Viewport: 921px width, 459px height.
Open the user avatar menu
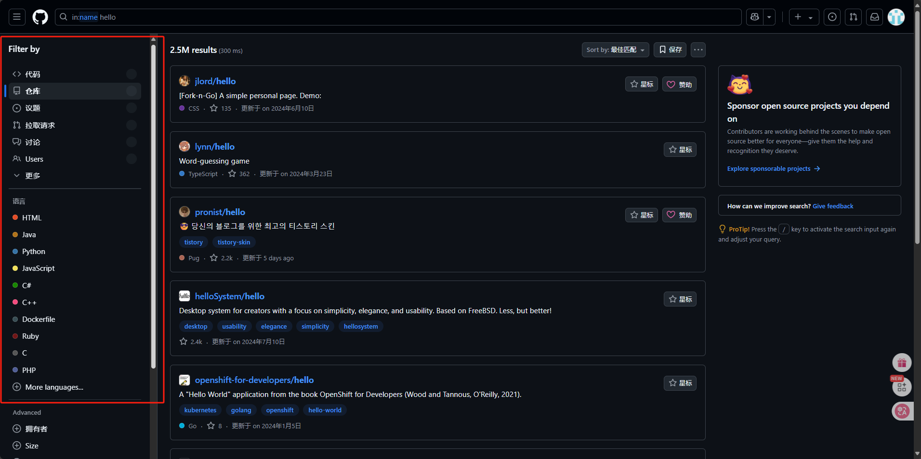[896, 17]
